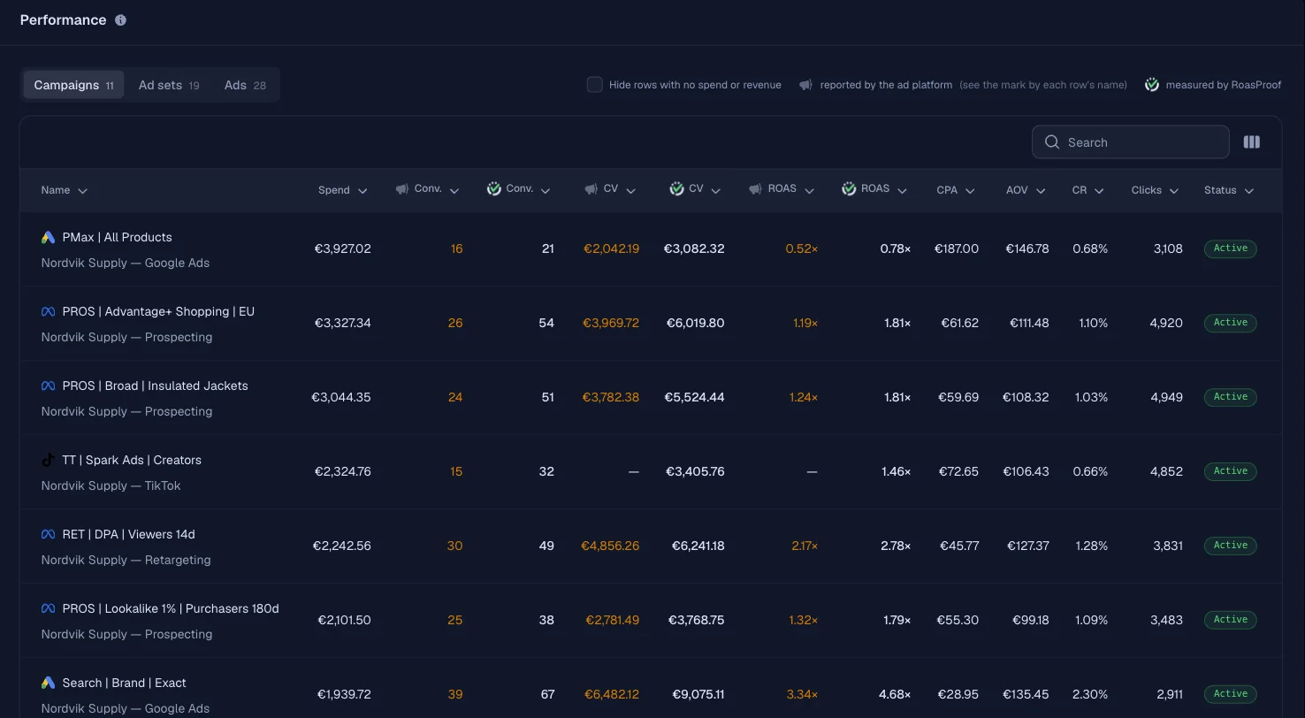Click the search magnifier icon
Screen dimensions: 1305x718
[x=1051, y=142]
